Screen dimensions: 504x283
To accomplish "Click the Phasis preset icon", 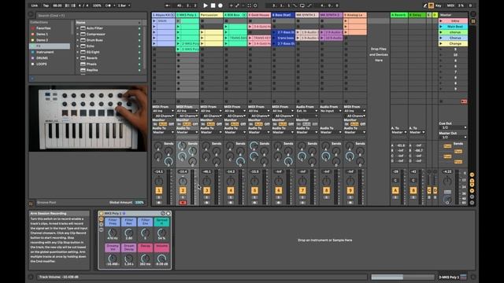I will coord(83,64).
